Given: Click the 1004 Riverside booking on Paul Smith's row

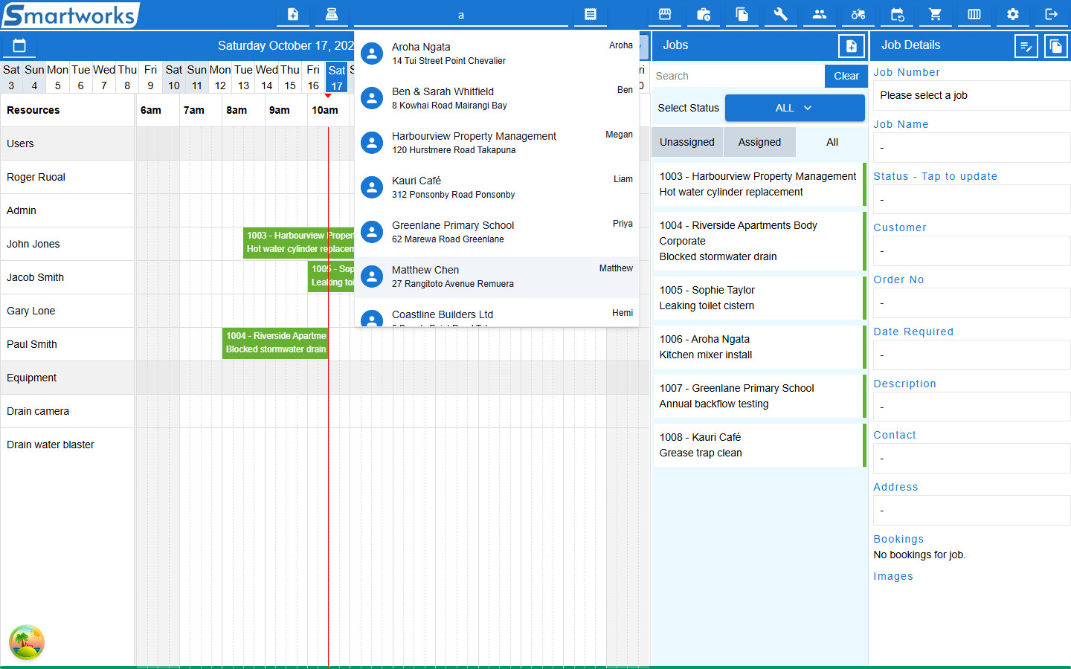Looking at the screenshot, I should tap(275, 343).
